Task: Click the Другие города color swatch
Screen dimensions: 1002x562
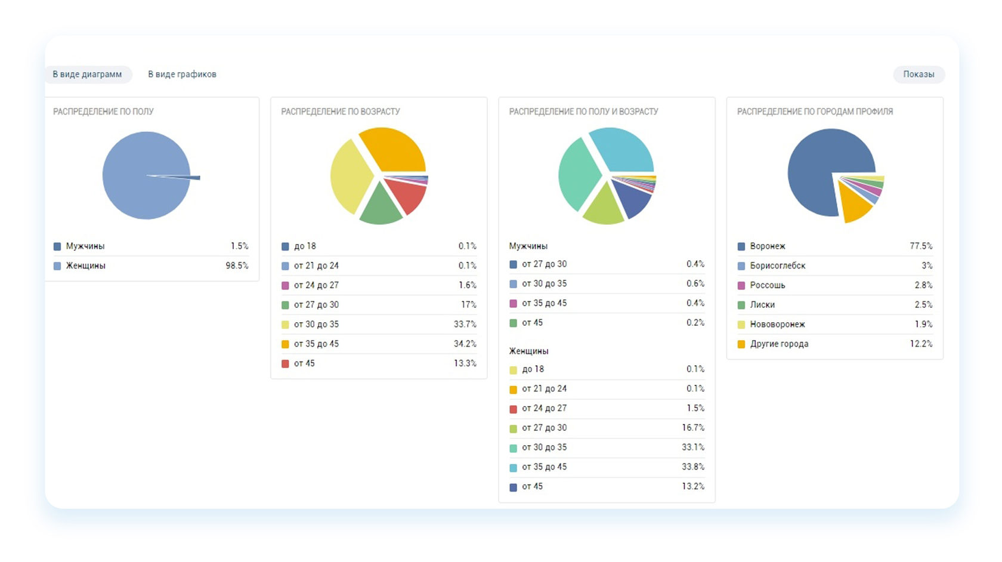Action: 741,344
